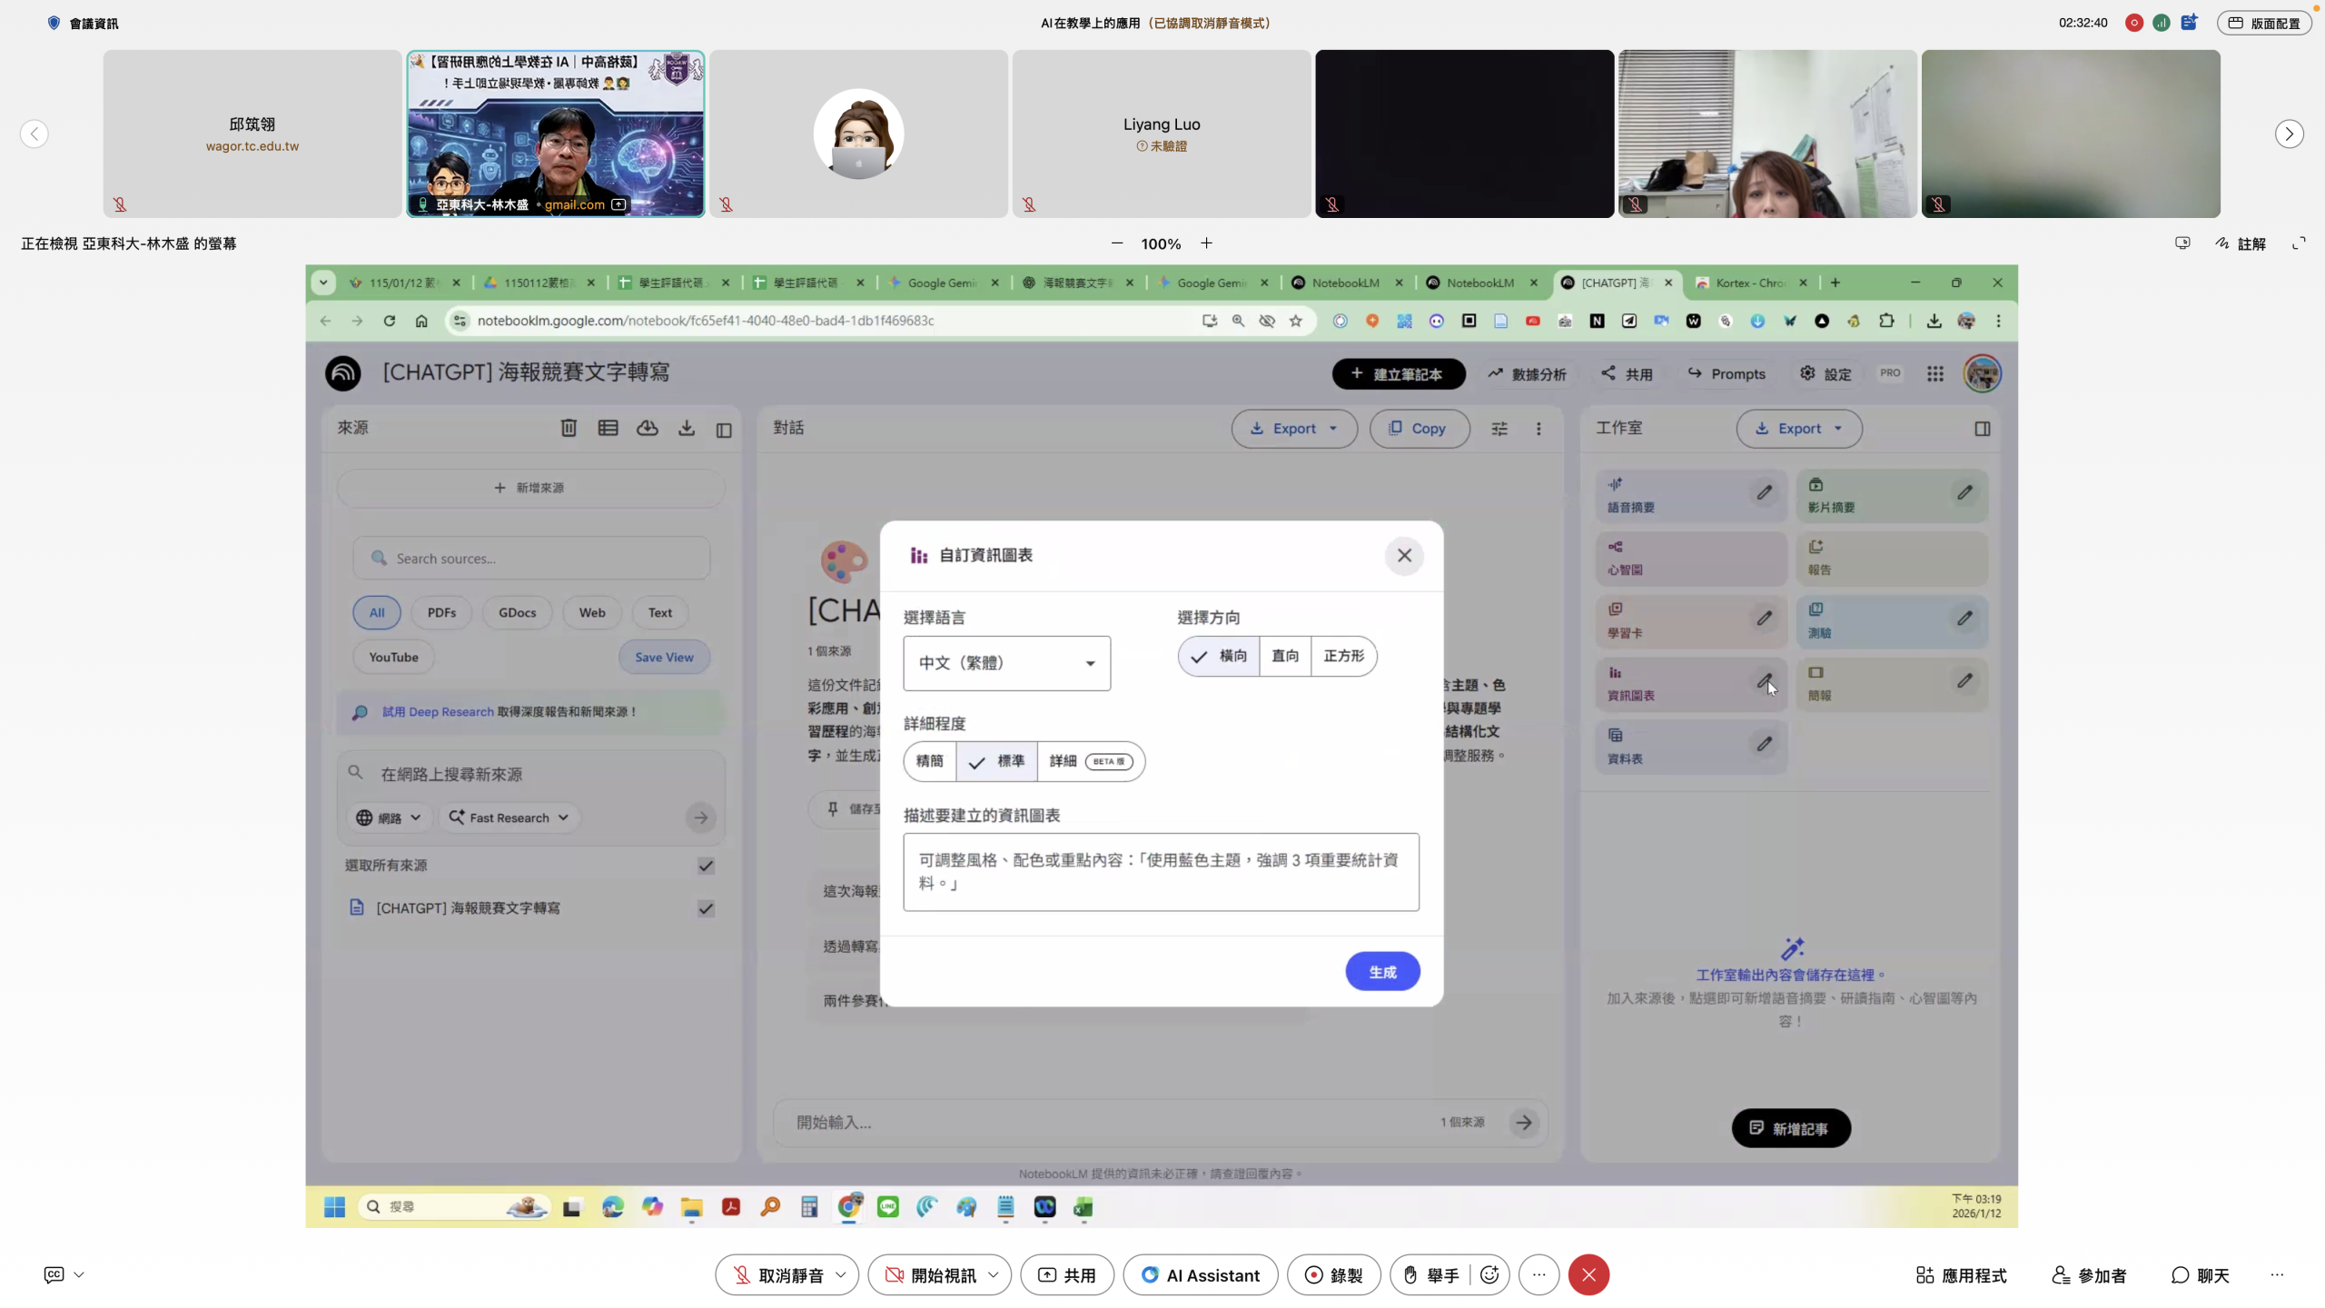2325x1308 pixels.
Task: Click the delete trash icon in sources panel
Action: [569, 429]
